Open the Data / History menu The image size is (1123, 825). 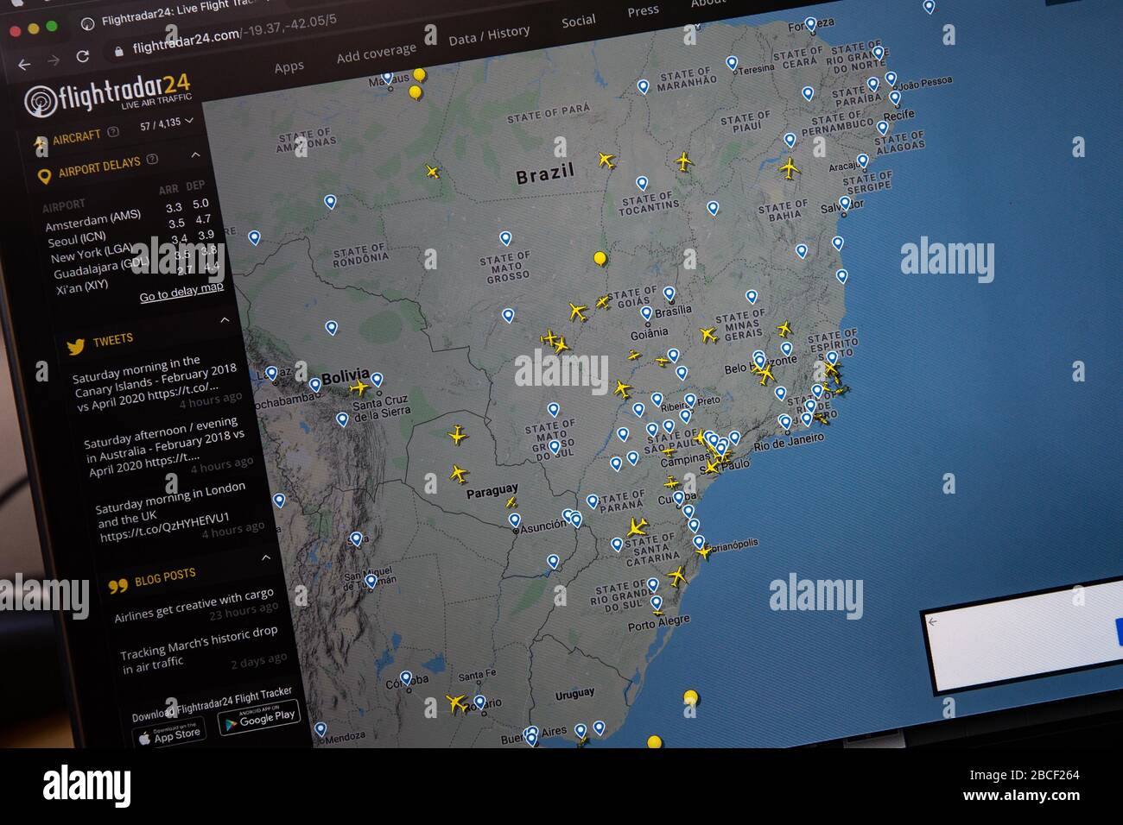(x=489, y=36)
